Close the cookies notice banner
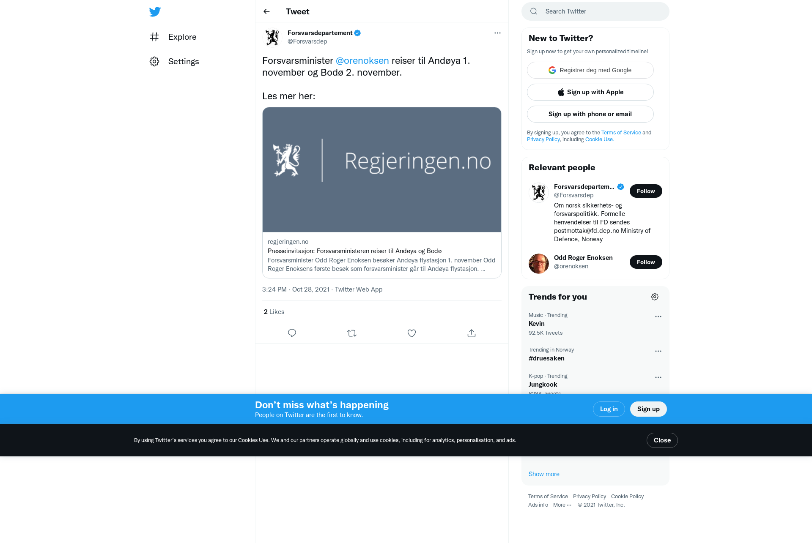 point(662,440)
